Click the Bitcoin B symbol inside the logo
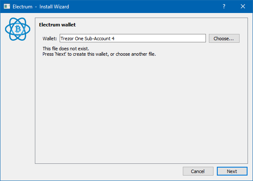Screen dimensions: 253x181 tap(18, 29)
